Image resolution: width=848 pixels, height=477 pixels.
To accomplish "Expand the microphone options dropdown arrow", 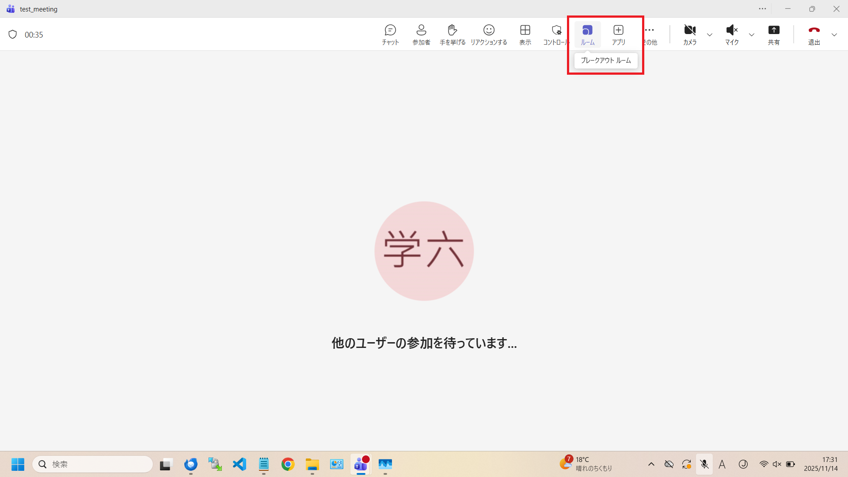I will (751, 35).
